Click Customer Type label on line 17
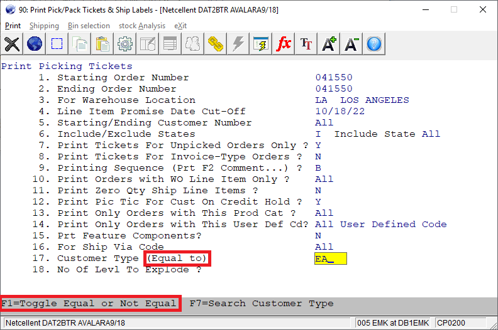 [98, 258]
